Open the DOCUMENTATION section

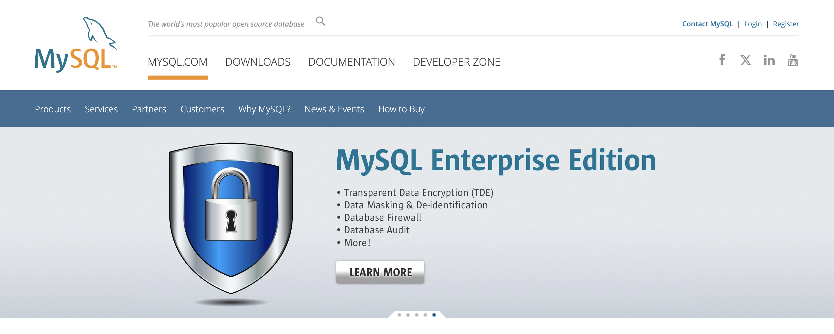coord(352,62)
